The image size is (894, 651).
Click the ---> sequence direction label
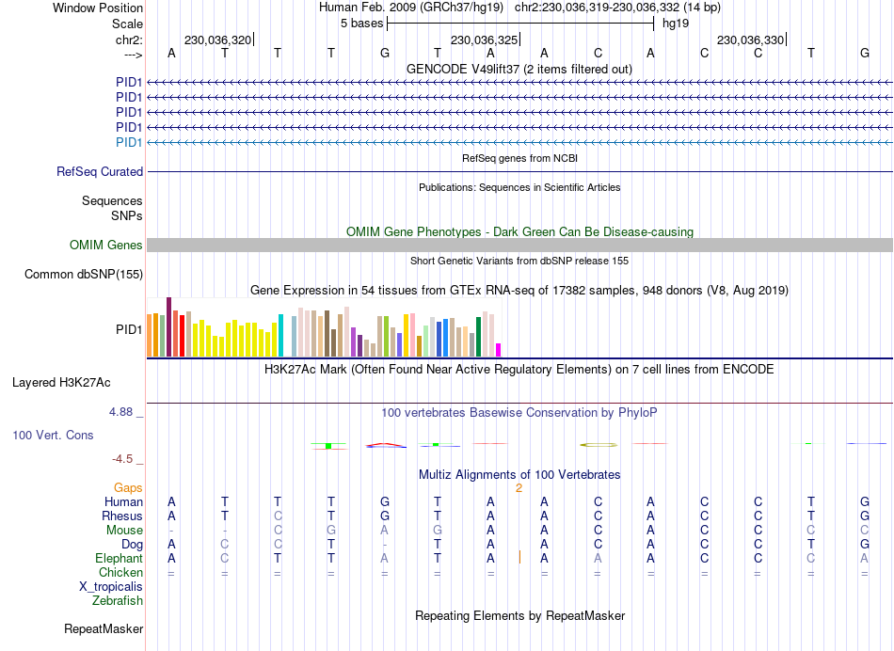click(133, 55)
